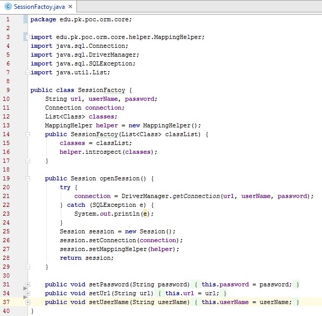Collapse the SessionFactoy constructor at line 14

click(x=28, y=135)
